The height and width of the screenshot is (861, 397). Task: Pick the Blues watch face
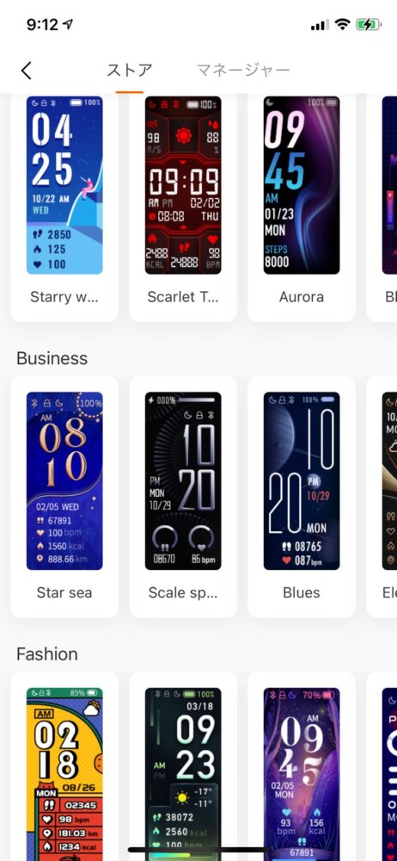302,480
